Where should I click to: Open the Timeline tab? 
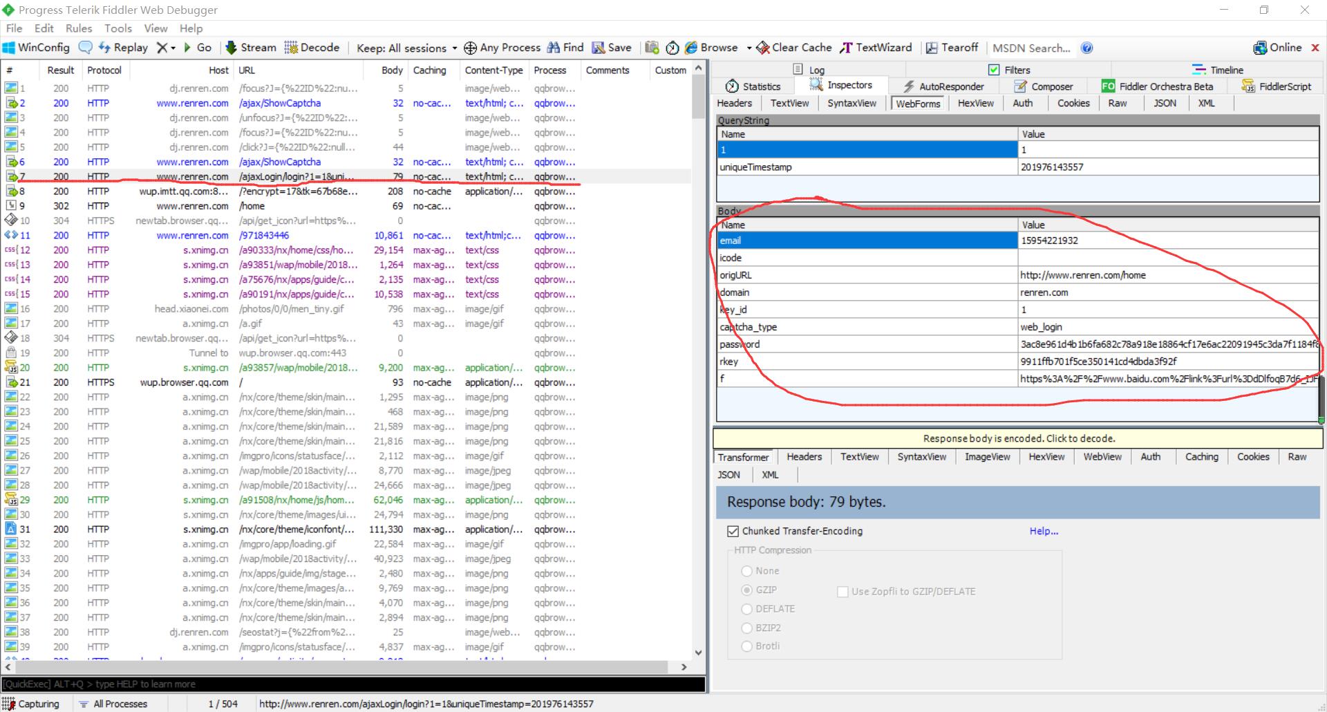point(1218,70)
